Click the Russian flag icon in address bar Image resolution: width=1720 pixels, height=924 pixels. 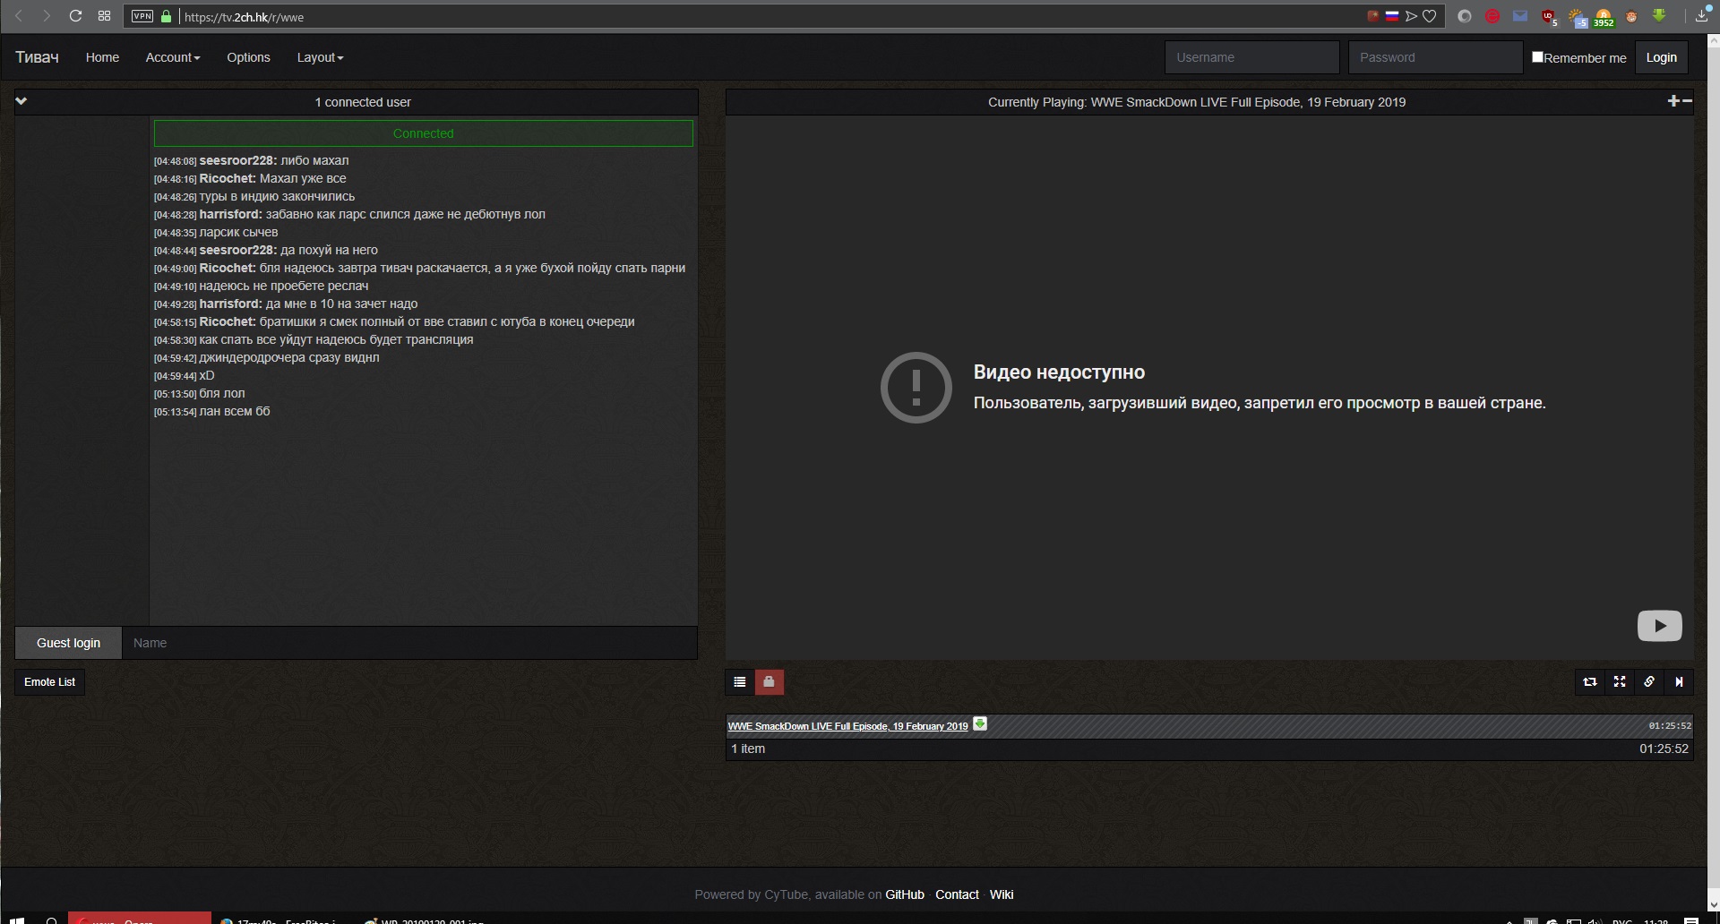point(1392,16)
